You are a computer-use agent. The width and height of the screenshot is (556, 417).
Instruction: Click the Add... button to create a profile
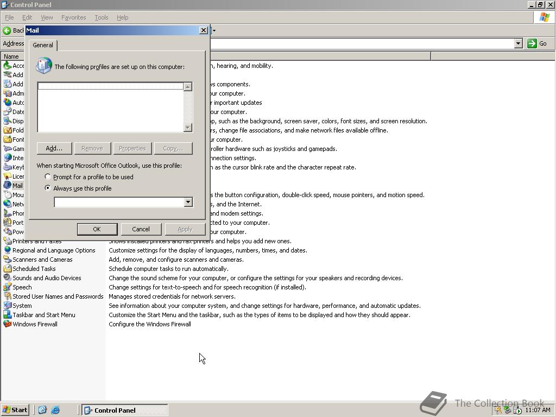point(54,148)
